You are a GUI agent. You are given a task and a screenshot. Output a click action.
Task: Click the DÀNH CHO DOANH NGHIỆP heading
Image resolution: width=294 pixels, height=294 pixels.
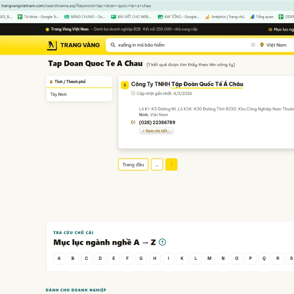[76, 290]
